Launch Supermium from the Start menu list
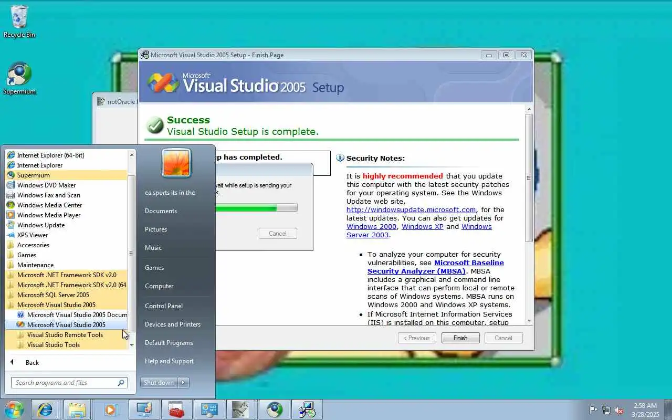The image size is (672, 420). pyautogui.click(x=66, y=175)
